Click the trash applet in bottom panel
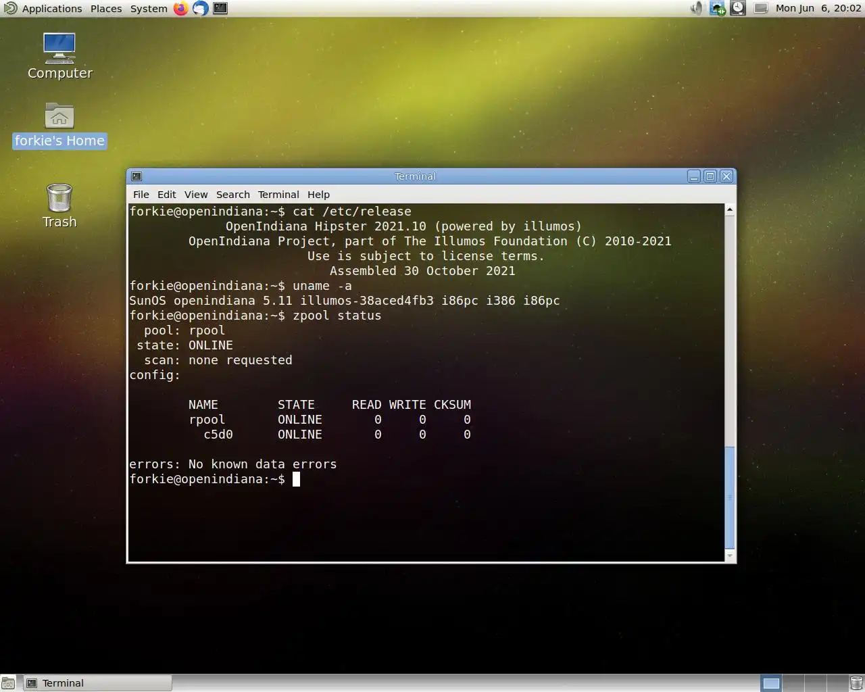This screenshot has width=865, height=692. pos(856,683)
